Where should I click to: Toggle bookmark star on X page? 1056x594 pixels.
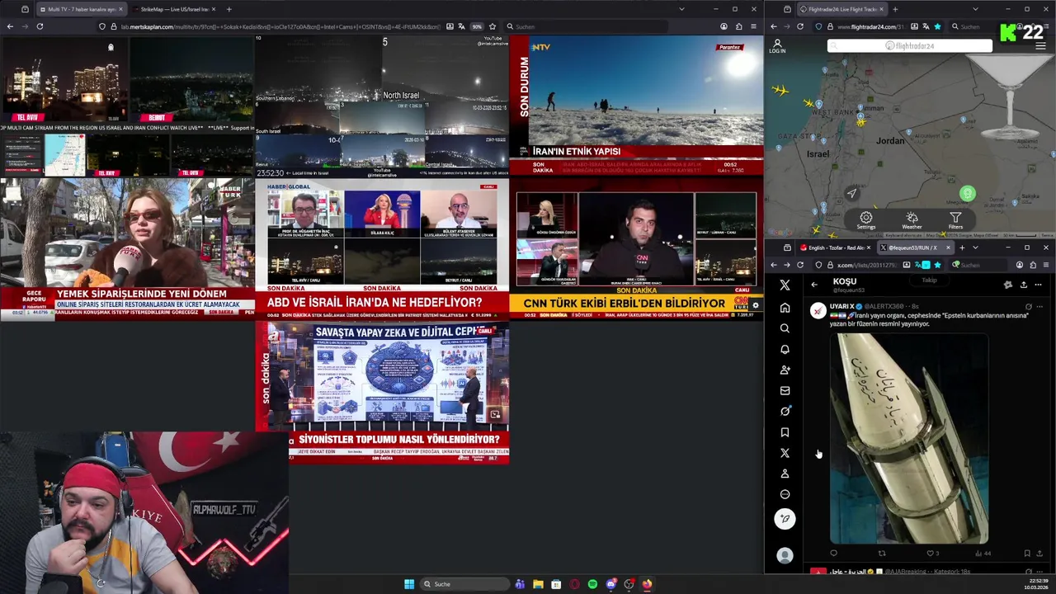pyautogui.click(x=938, y=265)
